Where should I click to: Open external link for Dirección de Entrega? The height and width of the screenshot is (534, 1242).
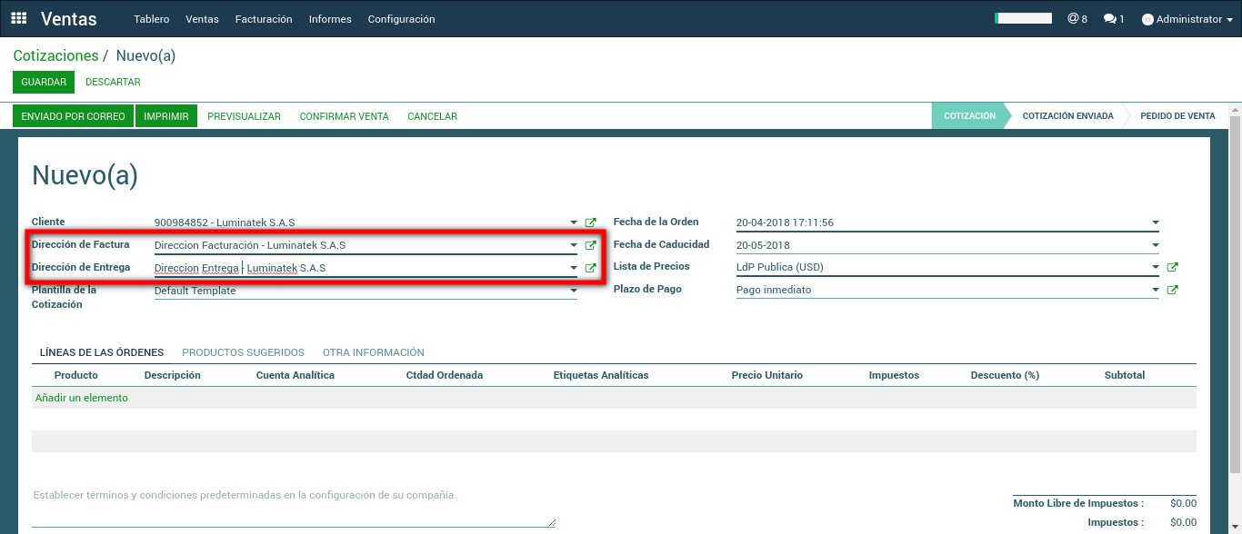(590, 268)
